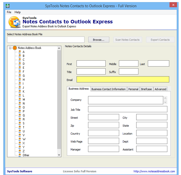Click the contact icon beside letter W

click(20, 139)
